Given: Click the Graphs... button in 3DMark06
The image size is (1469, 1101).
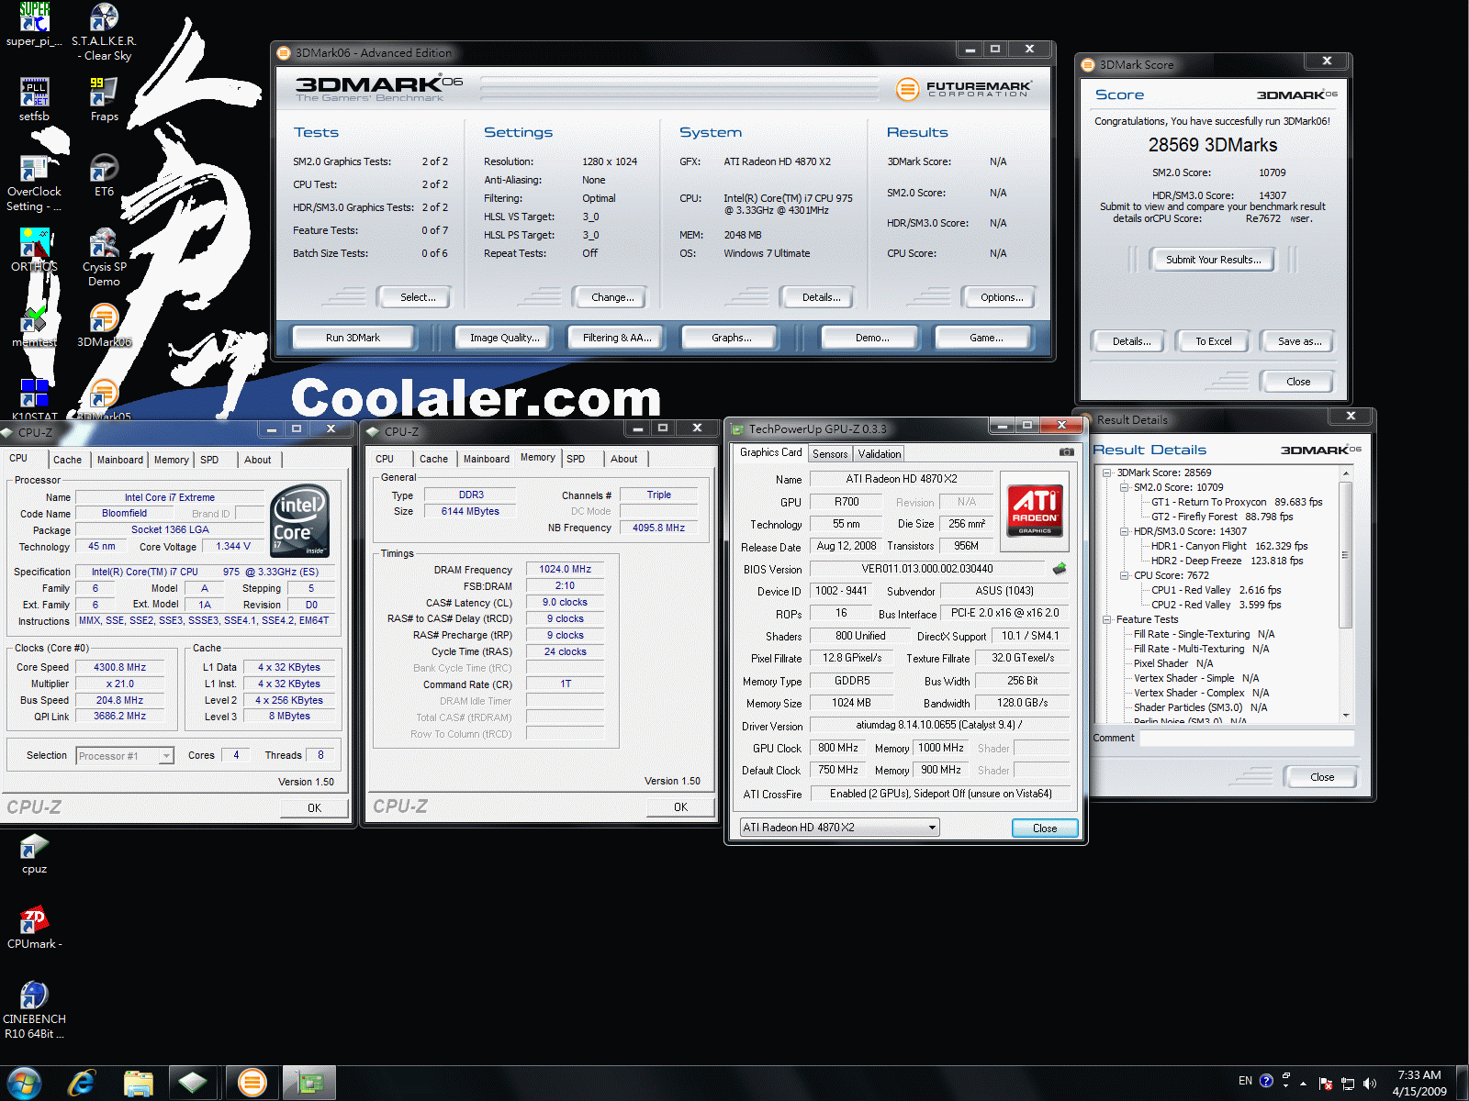Looking at the screenshot, I should [732, 338].
